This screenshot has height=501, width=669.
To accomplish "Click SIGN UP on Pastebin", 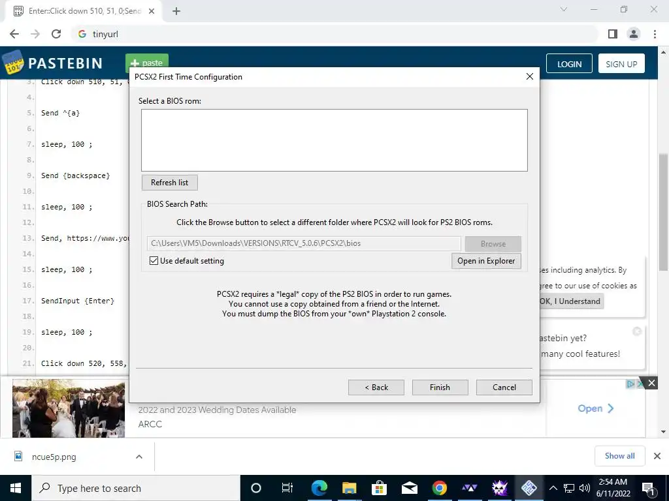I will pyautogui.click(x=621, y=64).
